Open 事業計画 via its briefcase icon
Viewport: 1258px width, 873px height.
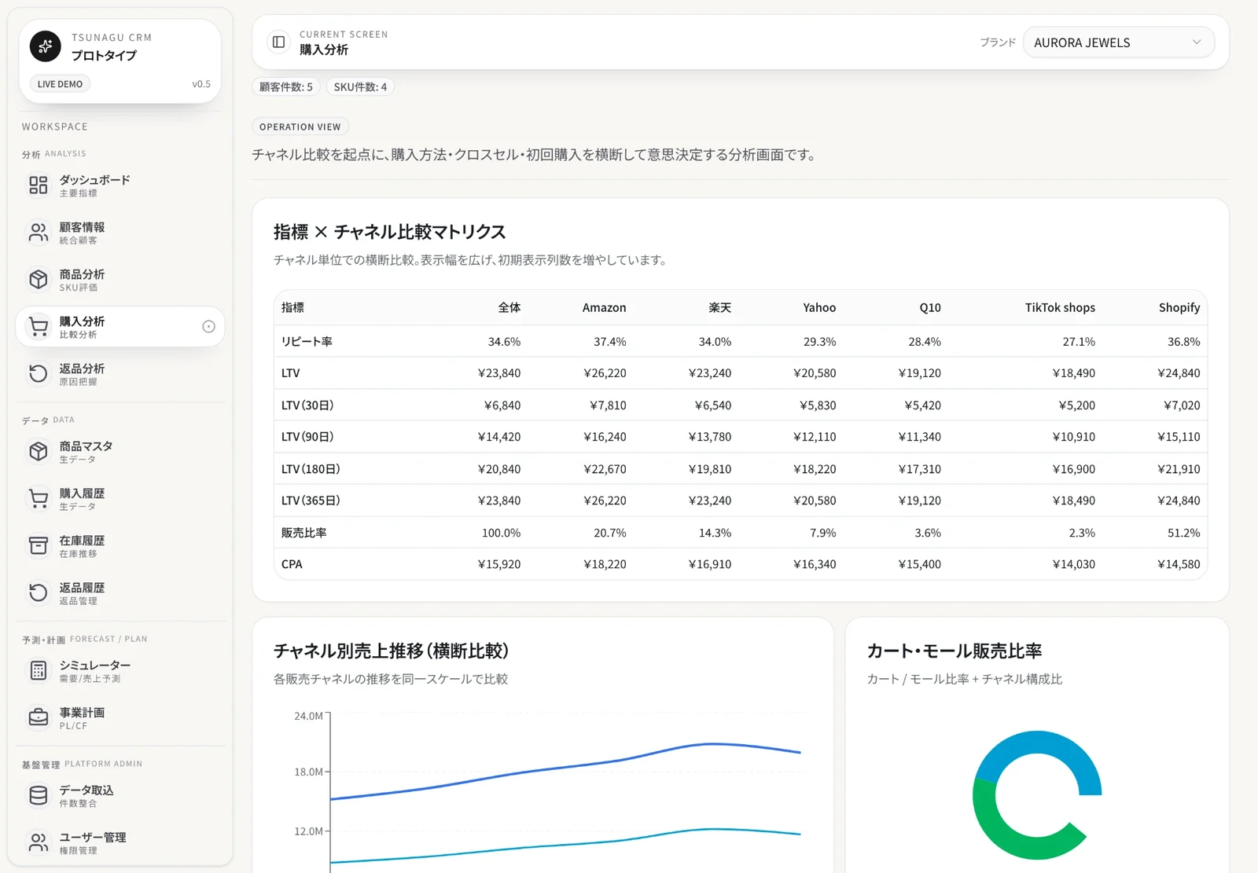point(39,718)
